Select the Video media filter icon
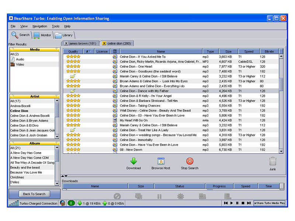Viewport: 295px width, 221px height. 13,64
